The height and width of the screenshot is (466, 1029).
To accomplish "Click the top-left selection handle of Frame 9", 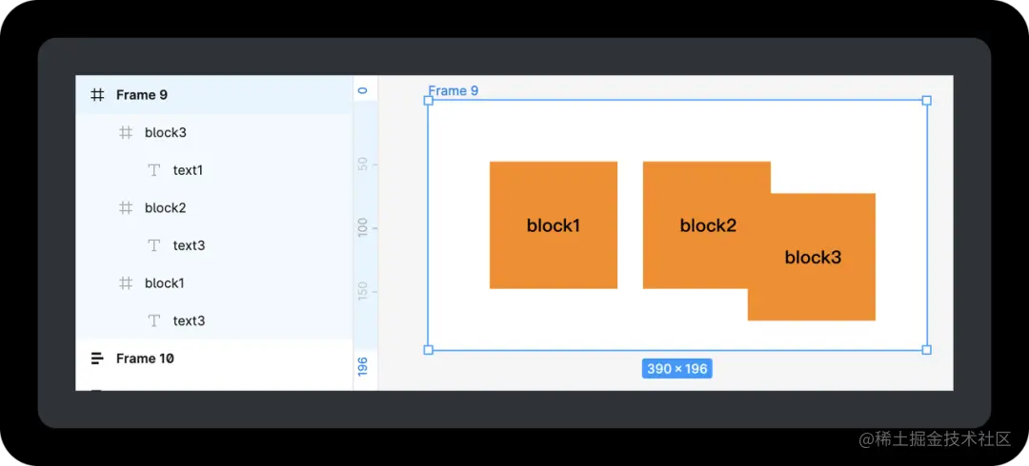I will 428,100.
